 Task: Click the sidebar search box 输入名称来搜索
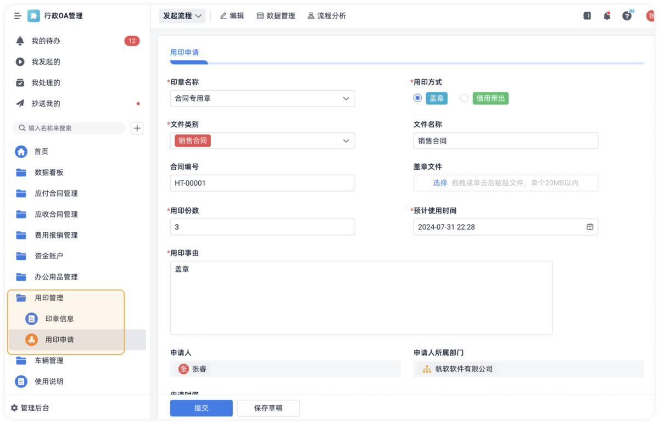(69, 128)
